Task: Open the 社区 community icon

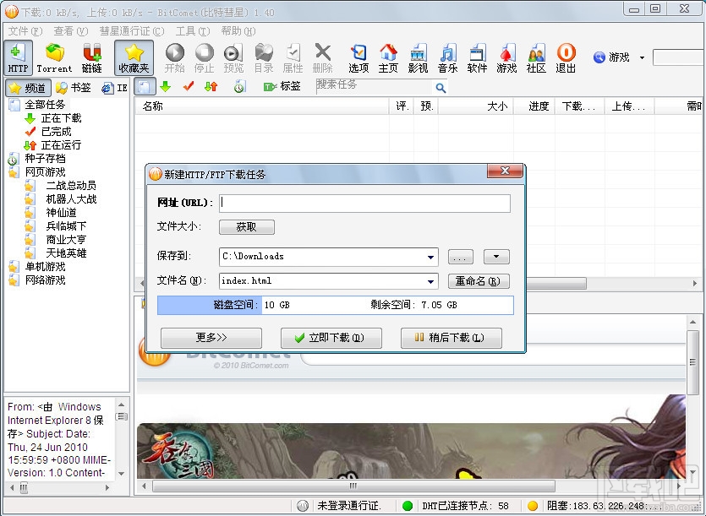Action: [x=536, y=57]
